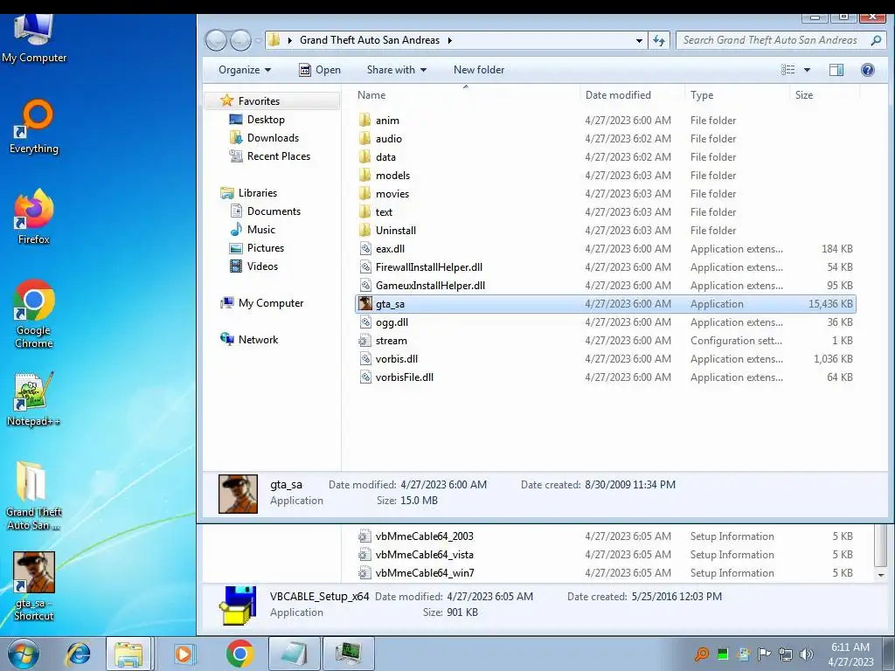
Task: Select the Notepad++ desktop shortcut
Action: pyautogui.click(x=33, y=399)
